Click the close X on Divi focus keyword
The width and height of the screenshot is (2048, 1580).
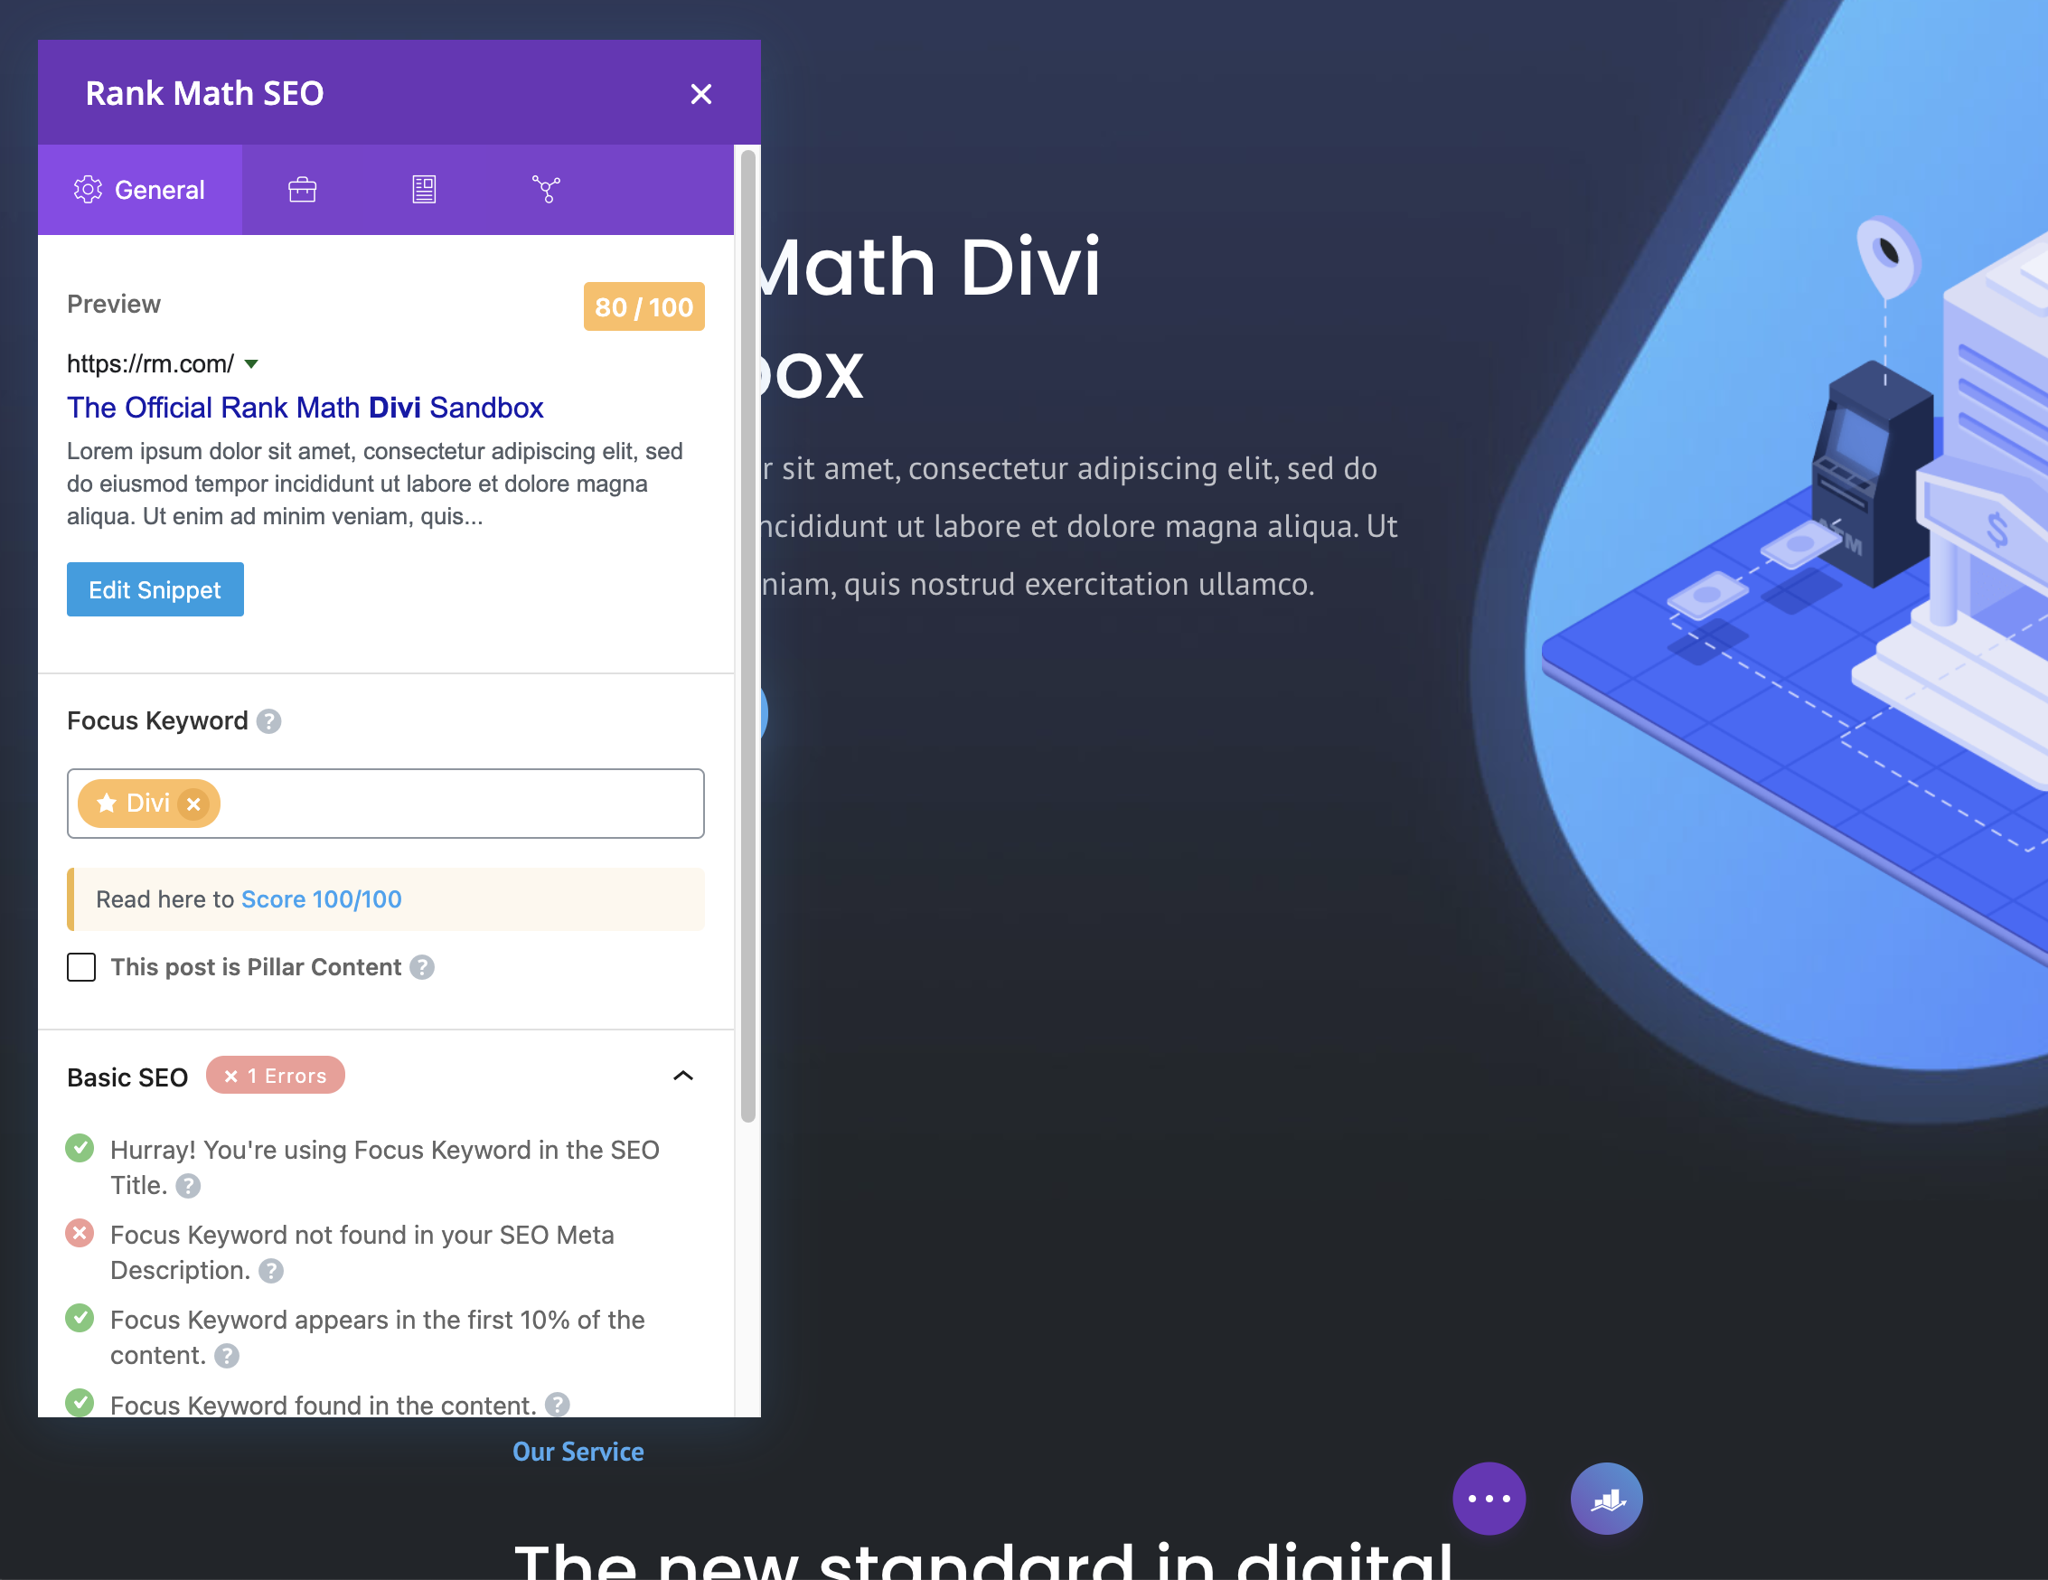pos(194,804)
